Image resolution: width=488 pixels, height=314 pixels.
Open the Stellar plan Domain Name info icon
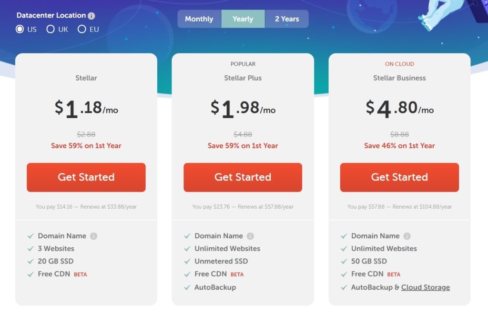tap(93, 236)
